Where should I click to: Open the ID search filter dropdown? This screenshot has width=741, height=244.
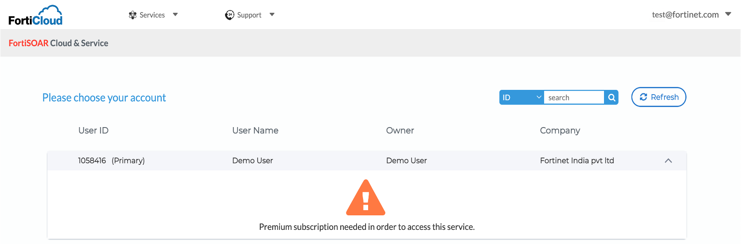point(522,98)
